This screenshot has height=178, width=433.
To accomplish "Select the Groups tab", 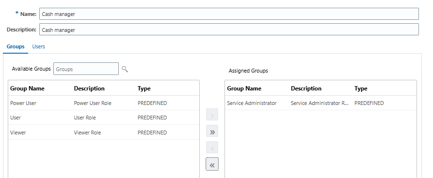I will 16,46.
